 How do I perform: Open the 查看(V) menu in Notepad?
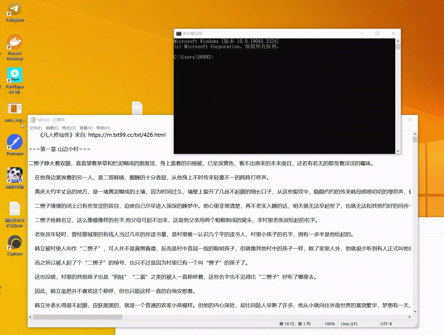[86, 128]
